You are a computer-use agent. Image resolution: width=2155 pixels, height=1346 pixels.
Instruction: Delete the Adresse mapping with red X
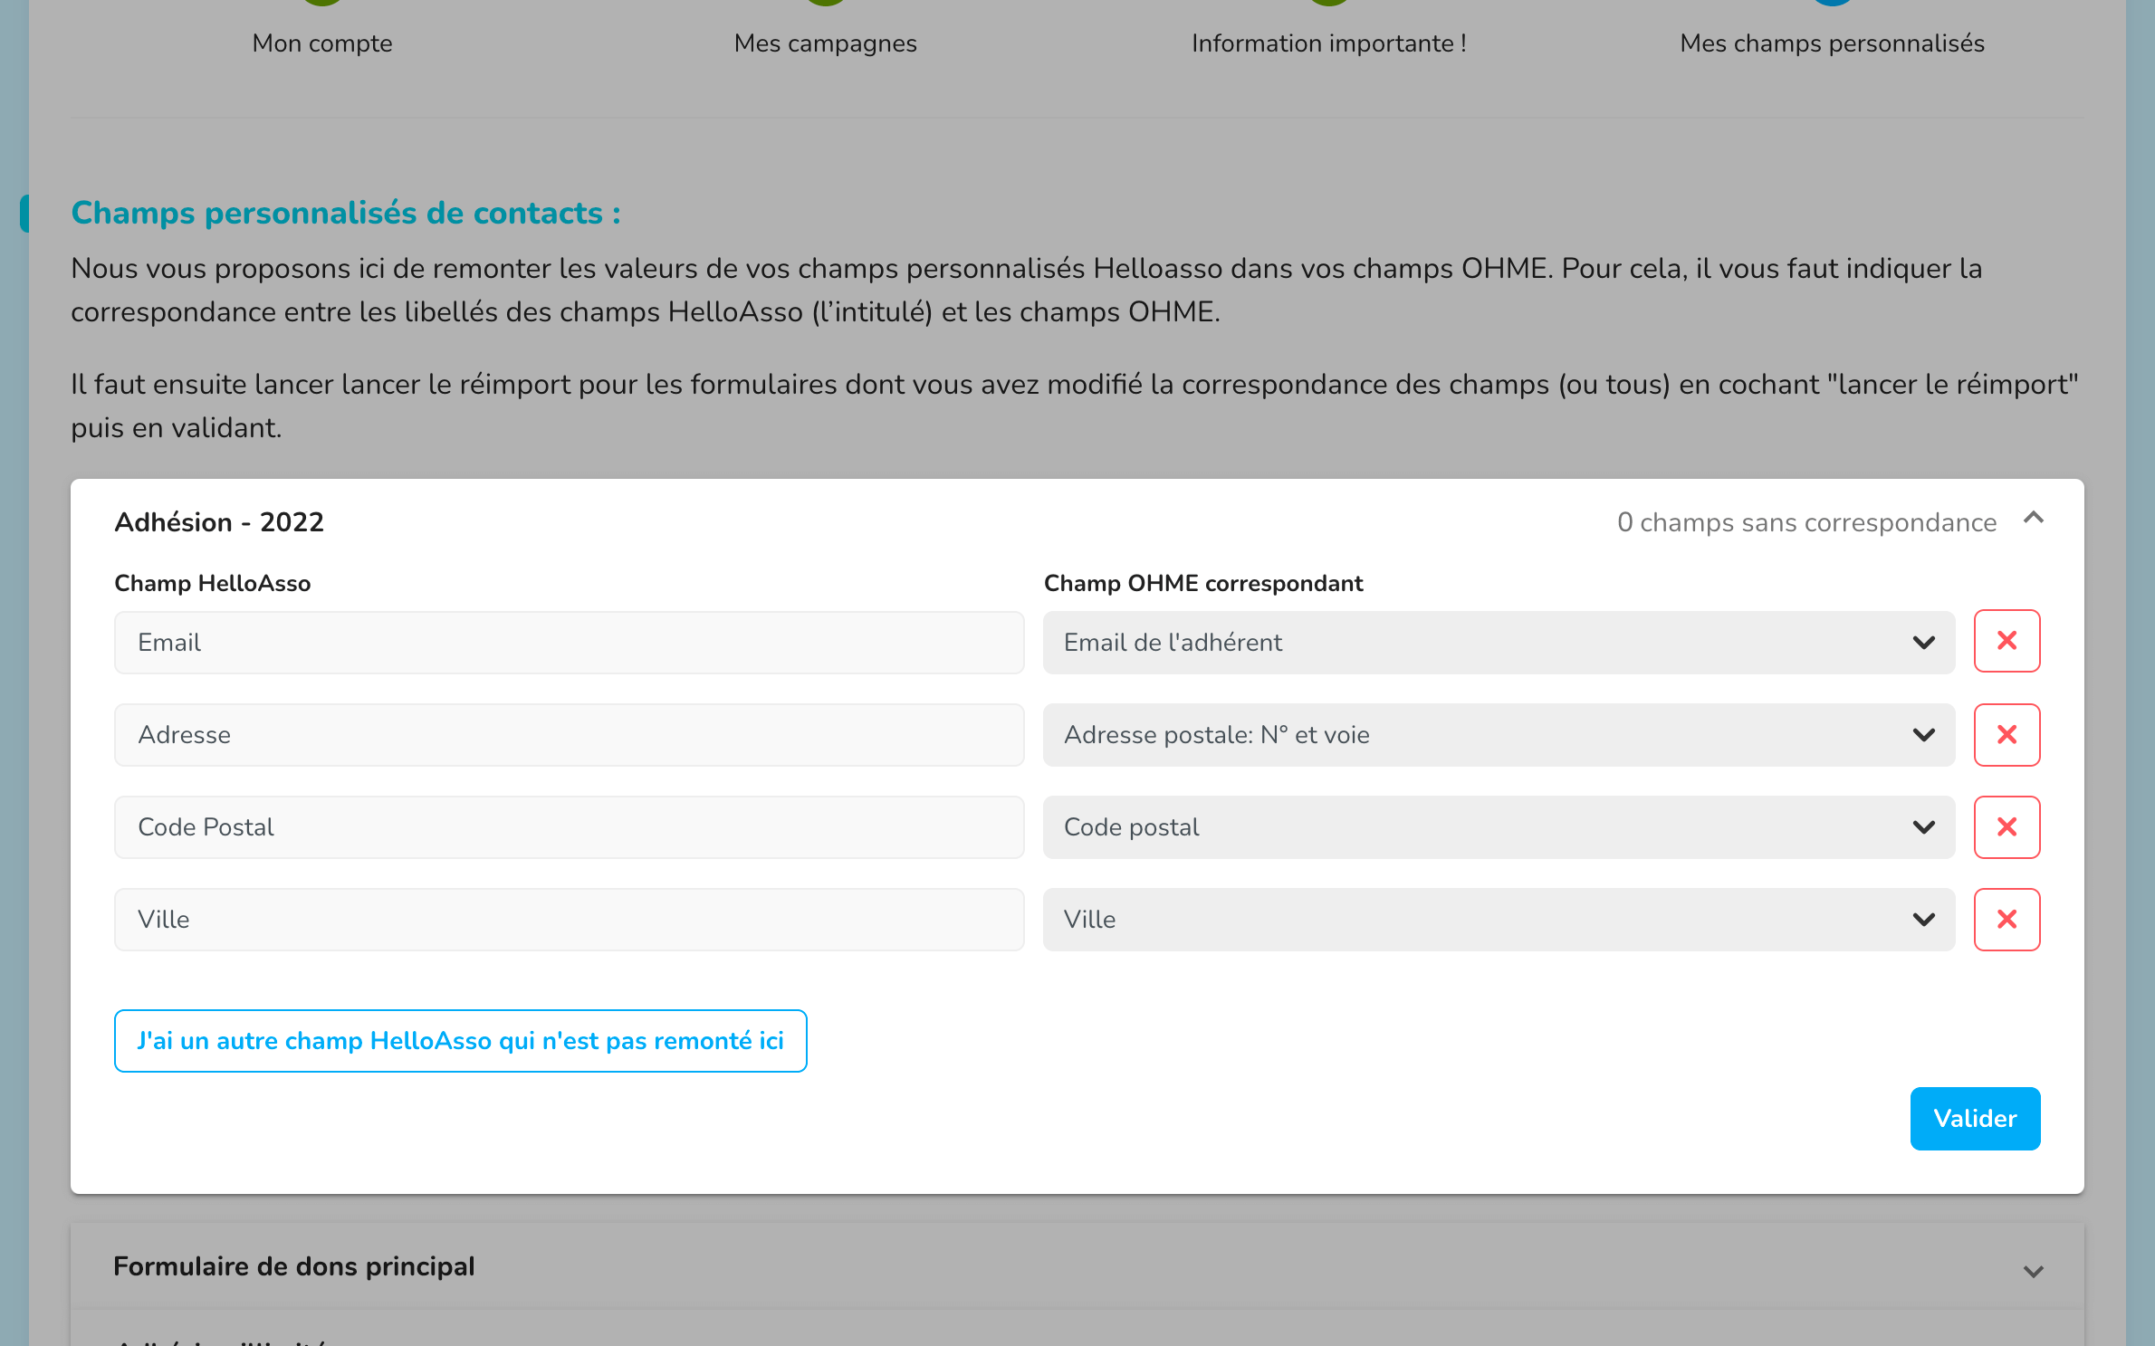click(x=2007, y=734)
